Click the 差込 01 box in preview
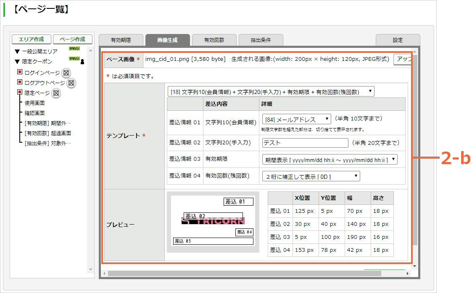 (x=238, y=201)
